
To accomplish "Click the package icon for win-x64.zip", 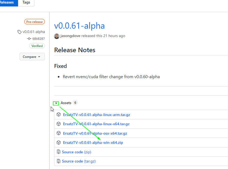I will 59,143.
